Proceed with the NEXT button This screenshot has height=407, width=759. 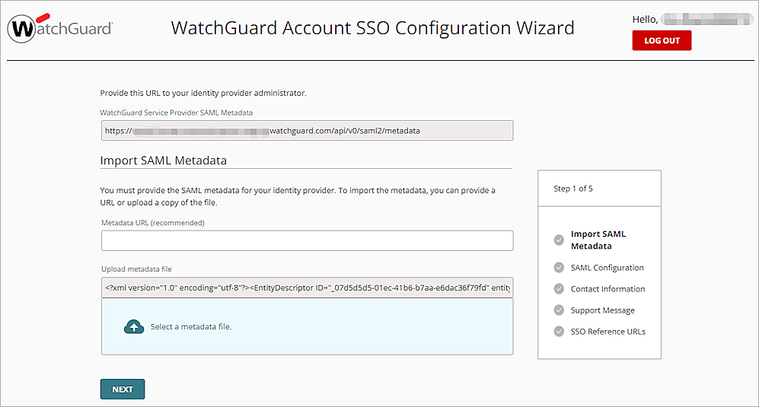point(123,389)
